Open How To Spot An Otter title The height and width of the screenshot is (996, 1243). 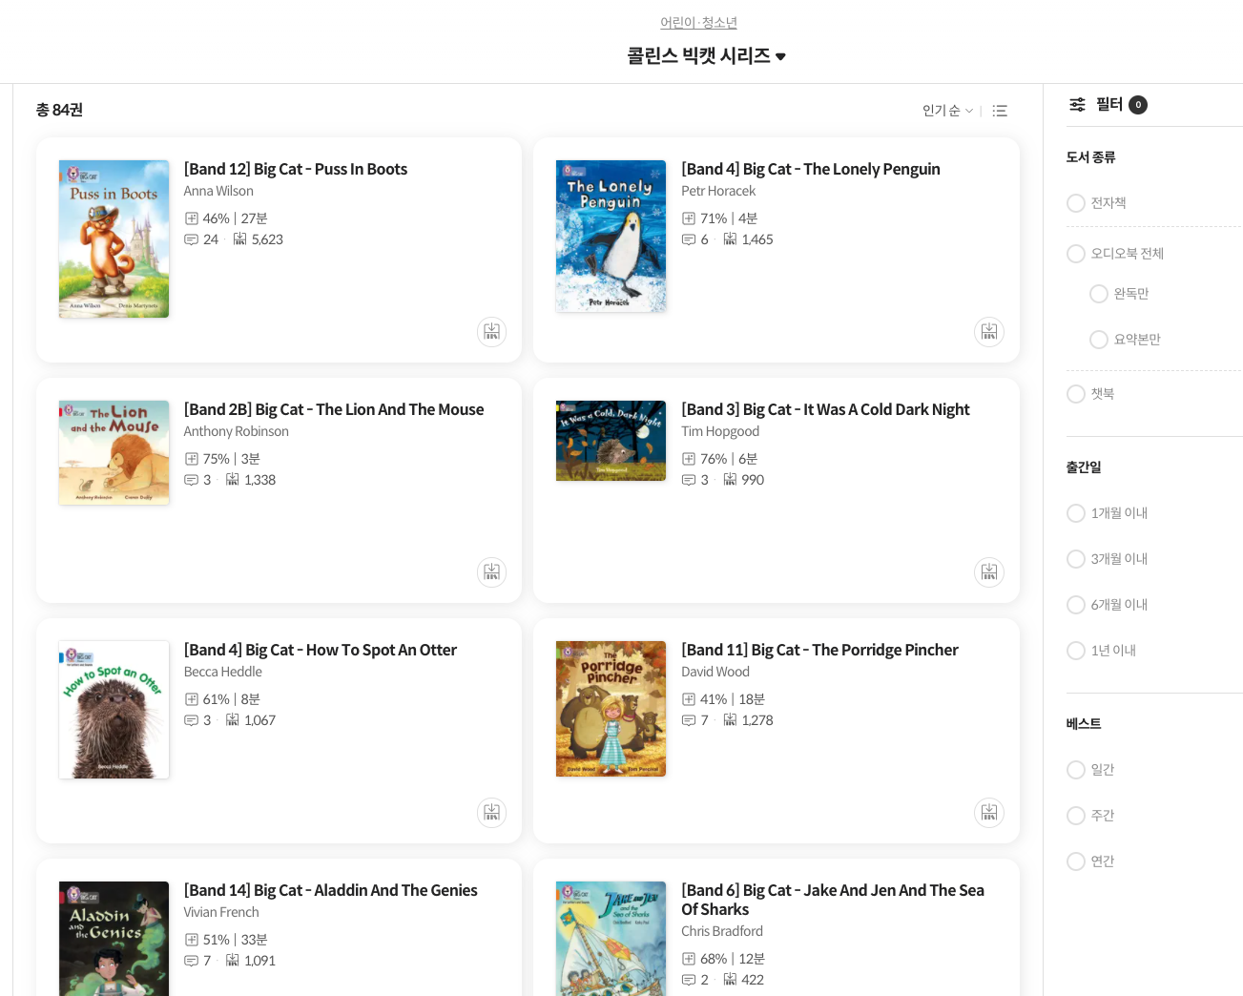(x=321, y=650)
